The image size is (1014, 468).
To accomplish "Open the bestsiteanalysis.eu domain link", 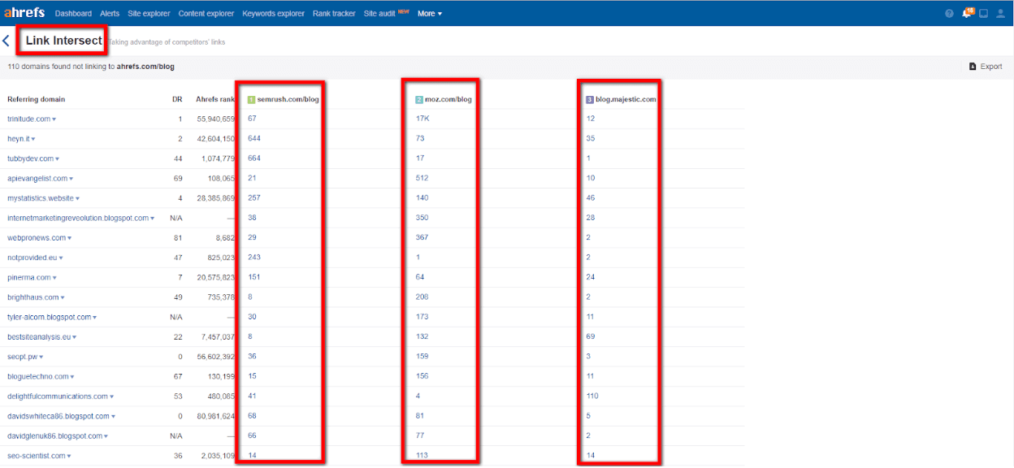I will (39, 336).
